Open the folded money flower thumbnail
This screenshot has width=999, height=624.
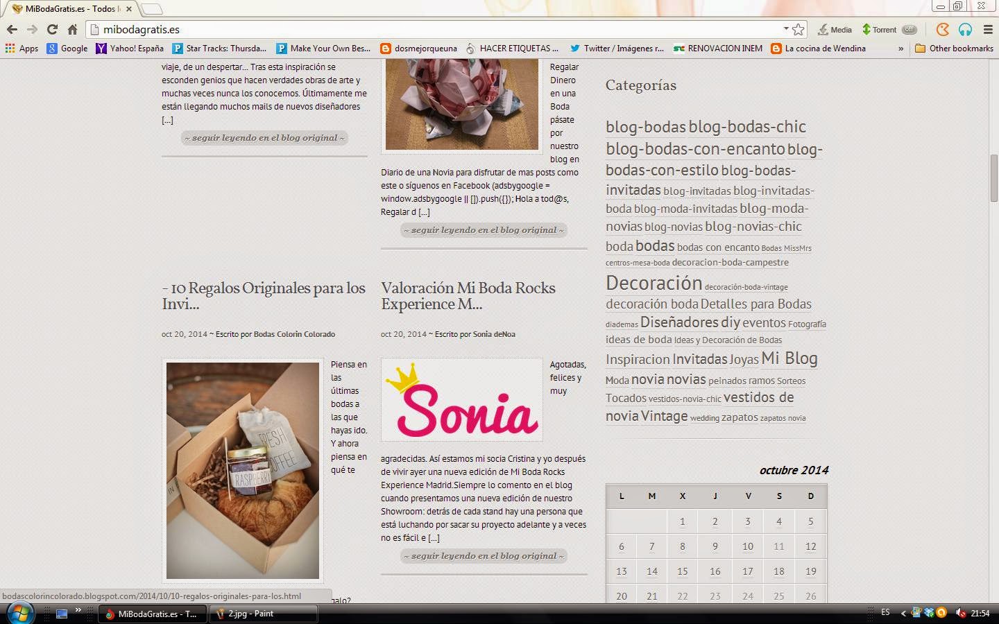coord(462,104)
